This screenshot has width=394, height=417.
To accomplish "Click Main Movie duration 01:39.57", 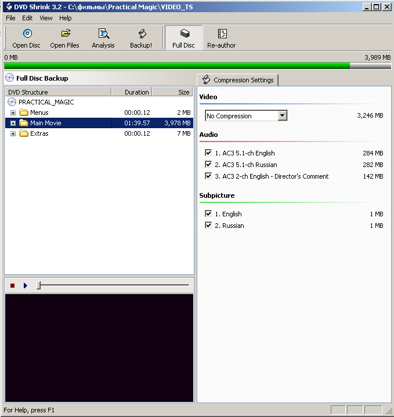I will (137, 123).
